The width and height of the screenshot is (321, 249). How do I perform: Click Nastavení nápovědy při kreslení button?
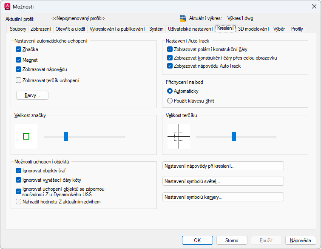coord(223,166)
